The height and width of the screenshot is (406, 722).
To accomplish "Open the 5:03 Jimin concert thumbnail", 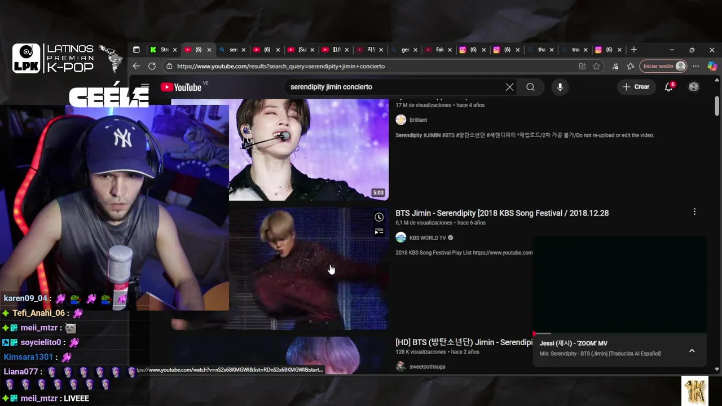I will coord(309,149).
